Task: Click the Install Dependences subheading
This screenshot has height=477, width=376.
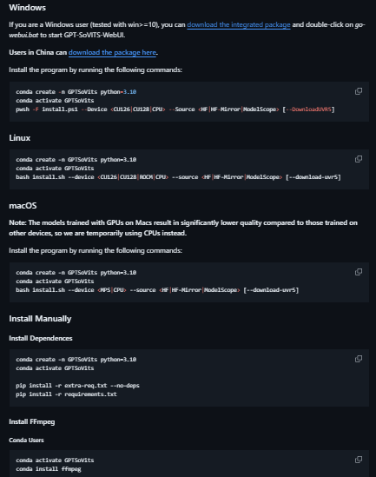Action: [41, 338]
